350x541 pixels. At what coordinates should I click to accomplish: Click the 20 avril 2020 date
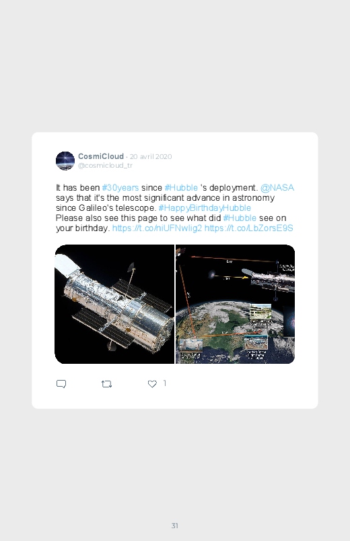click(151, 157)
